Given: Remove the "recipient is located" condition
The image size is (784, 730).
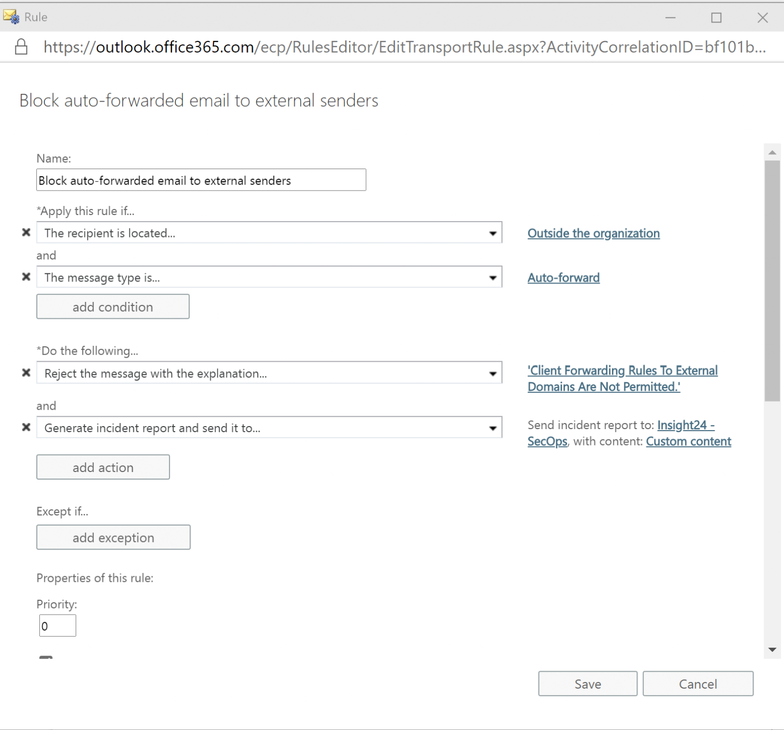Looking at the screenshot, I should pos(26,232).
